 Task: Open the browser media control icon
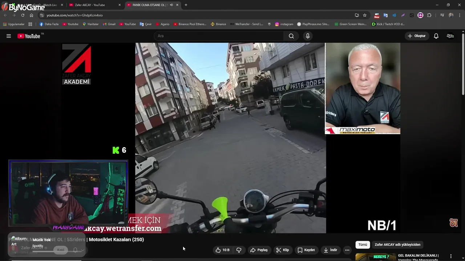(x=442, y=15)
